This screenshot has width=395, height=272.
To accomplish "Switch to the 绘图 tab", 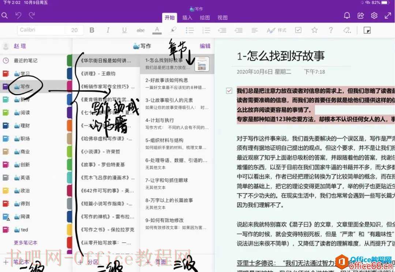I will tap(205, 18).
